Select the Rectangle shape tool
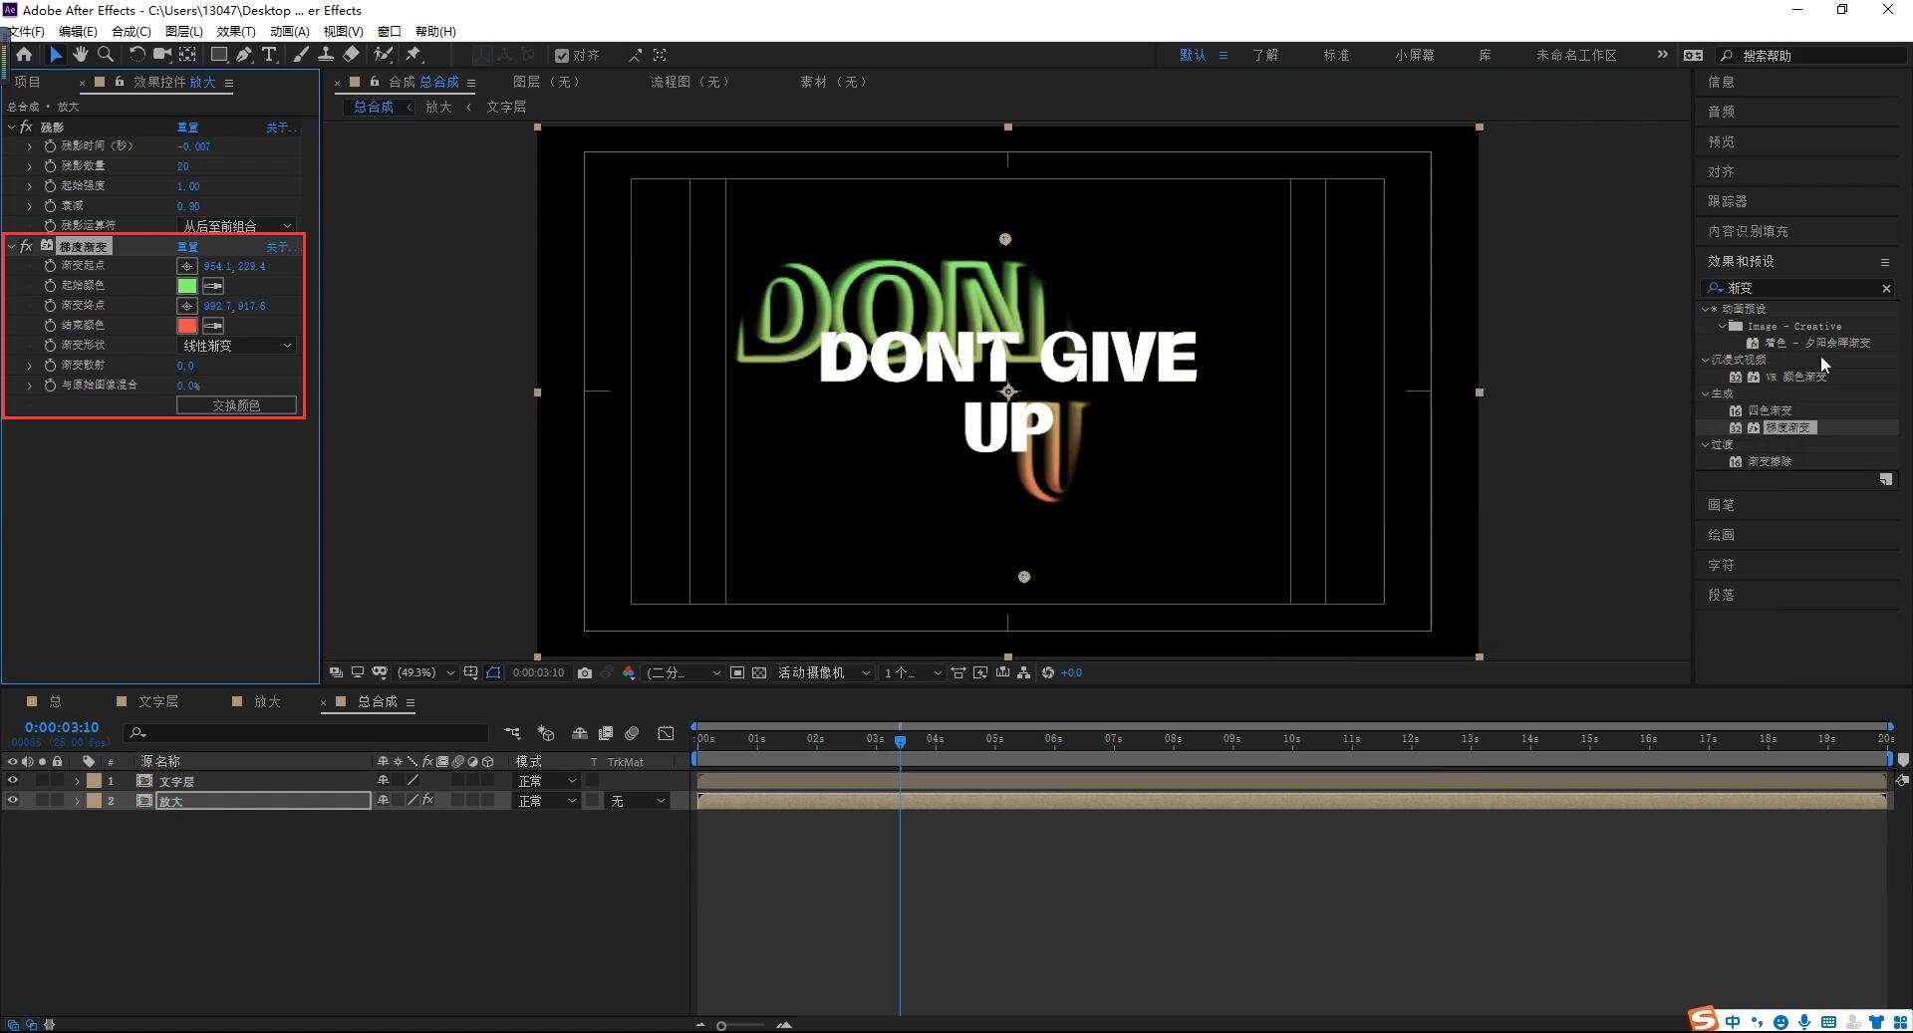Image resolution: width=1913 pixels, height=1033 pixels. [219, 55]
